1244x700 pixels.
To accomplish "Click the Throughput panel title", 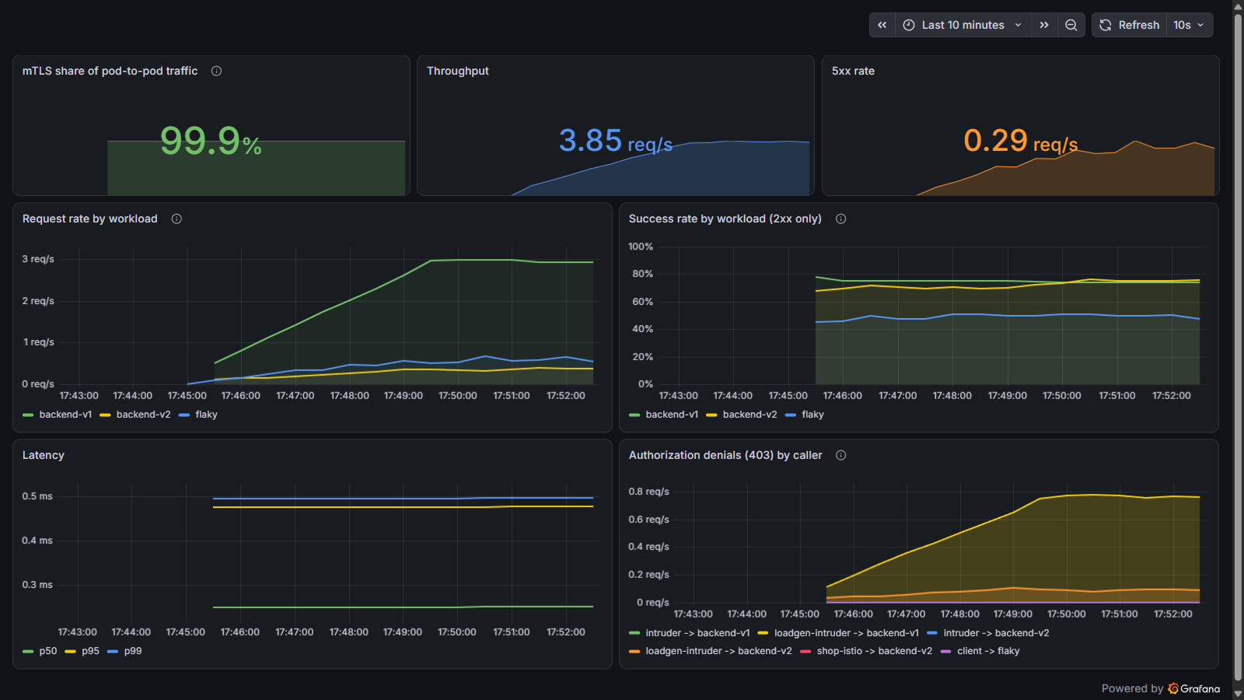I will (458, 71).
